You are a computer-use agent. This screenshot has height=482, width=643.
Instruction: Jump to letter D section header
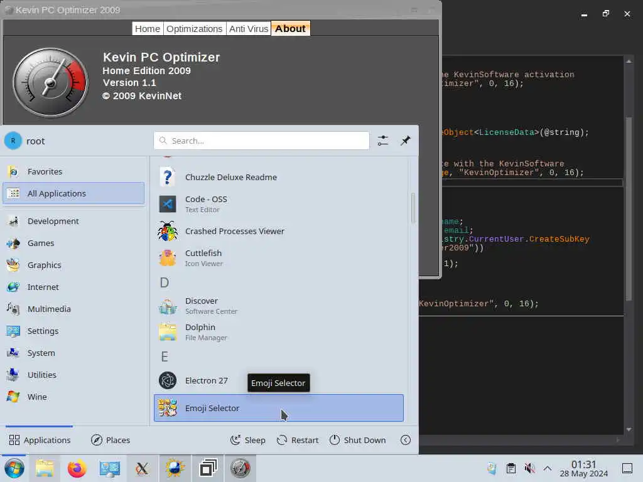click(164, 283)
